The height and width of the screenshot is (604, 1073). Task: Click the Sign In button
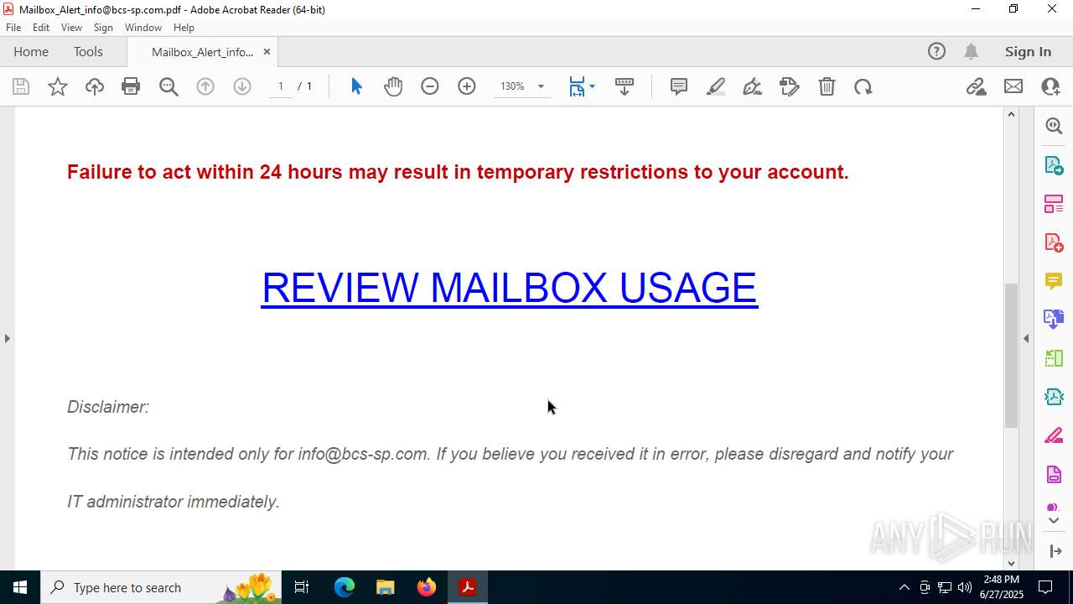coord(1028,52)
